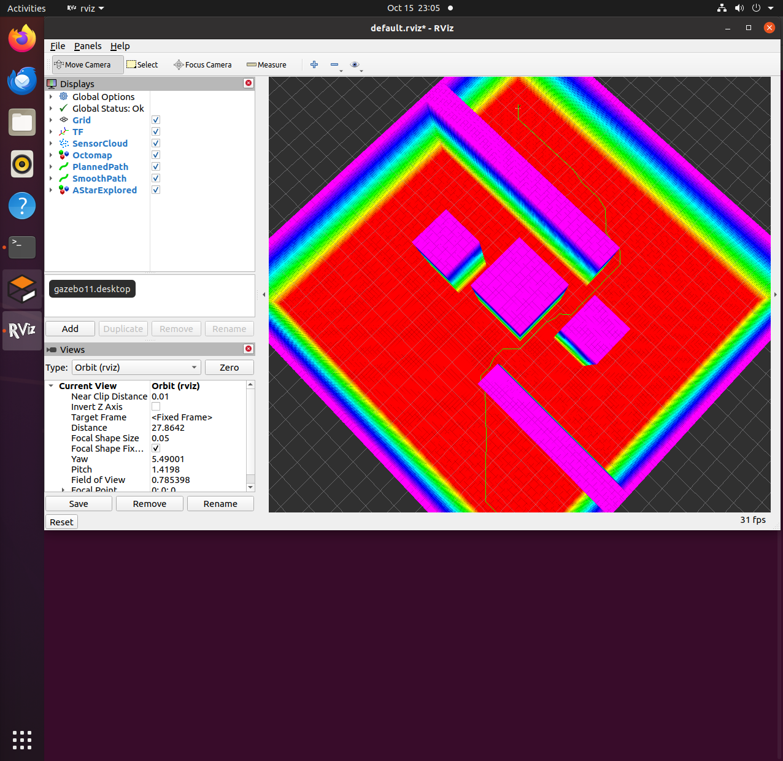The image size is (783, 761).
Task: Select the Move Camera tool
Action: [88, 64]
